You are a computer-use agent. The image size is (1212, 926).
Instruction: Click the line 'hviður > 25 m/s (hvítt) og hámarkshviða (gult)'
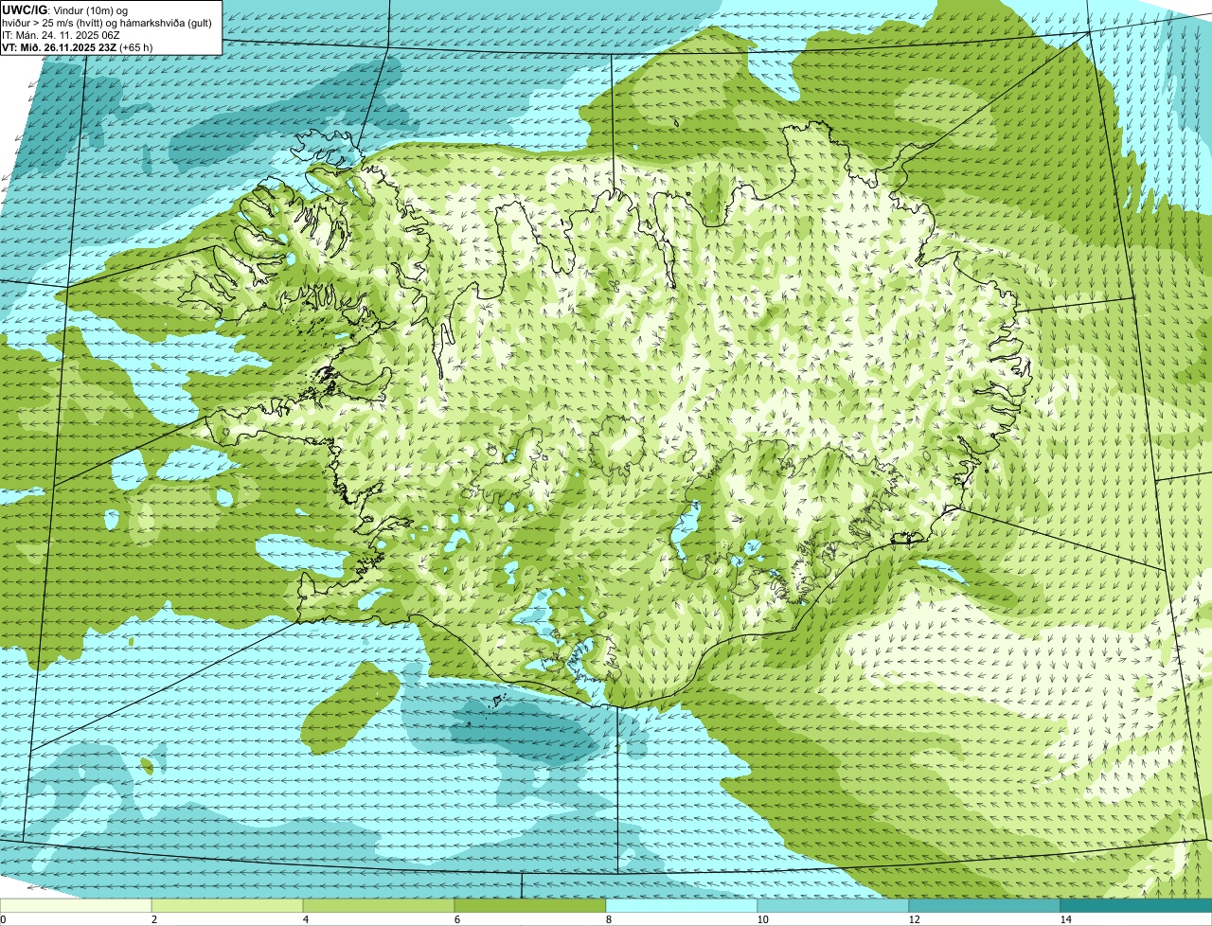click(x=109, y=22)
